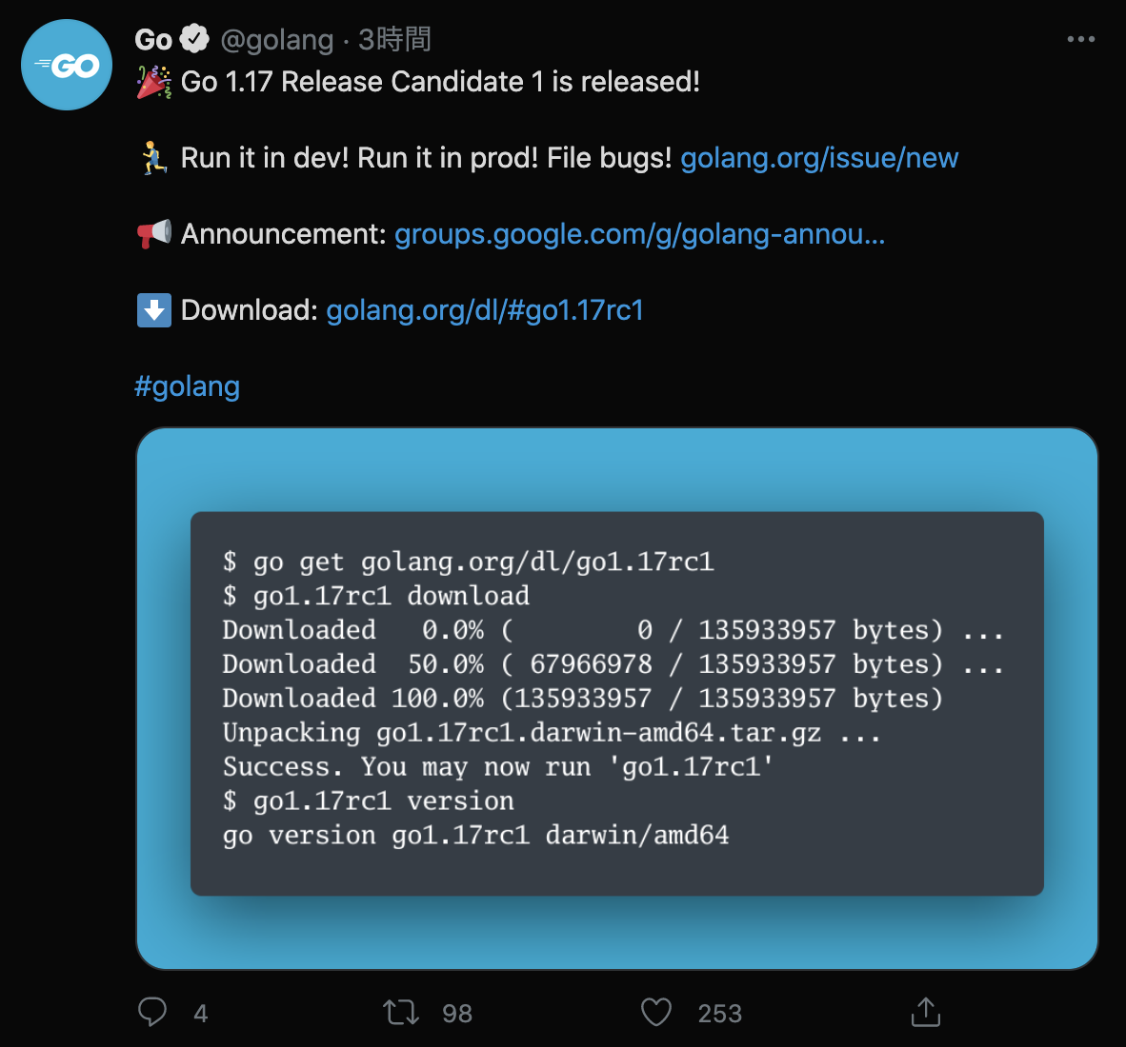View the 253 likes count
This screenshot has width=1126, height=1047.
click(x=720, y=1012)
